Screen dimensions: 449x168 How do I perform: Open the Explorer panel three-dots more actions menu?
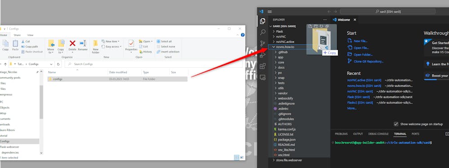click(325, 20)
